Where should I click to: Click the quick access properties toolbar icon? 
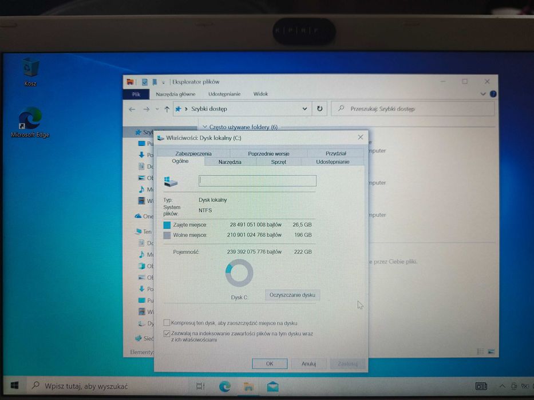click(145, 82)
